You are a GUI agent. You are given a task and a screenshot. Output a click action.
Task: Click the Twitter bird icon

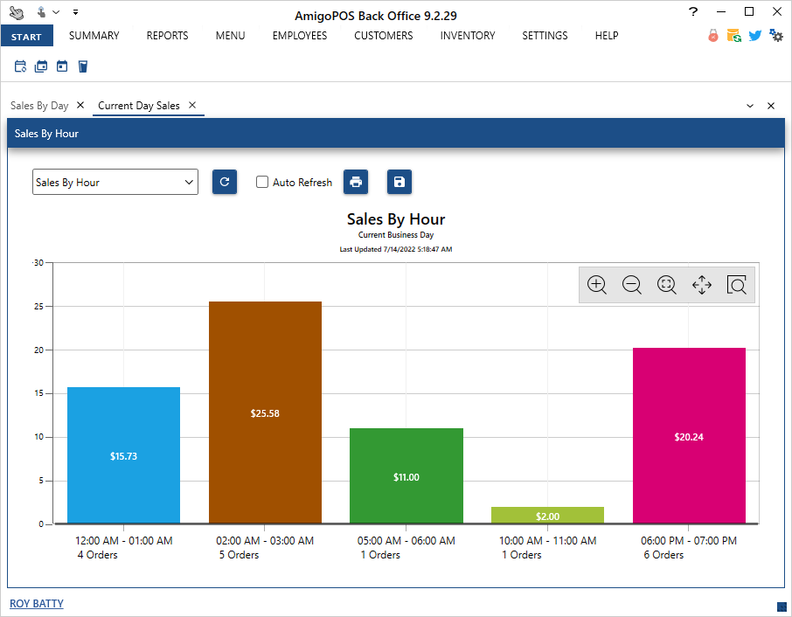[755, 36]
